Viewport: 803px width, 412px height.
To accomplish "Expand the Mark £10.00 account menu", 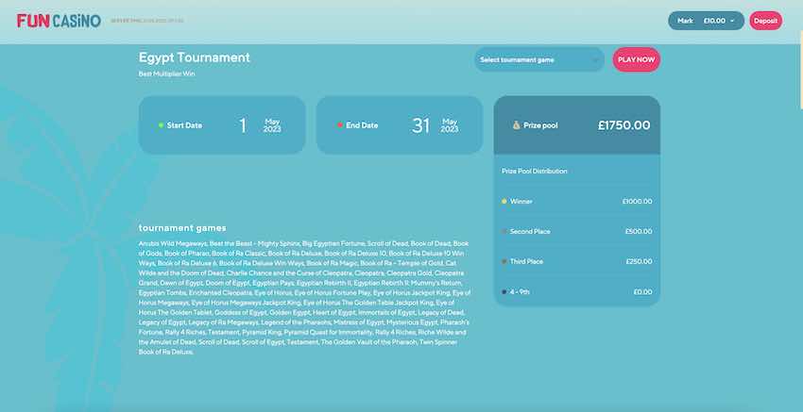I will click(x=706, y=21).
